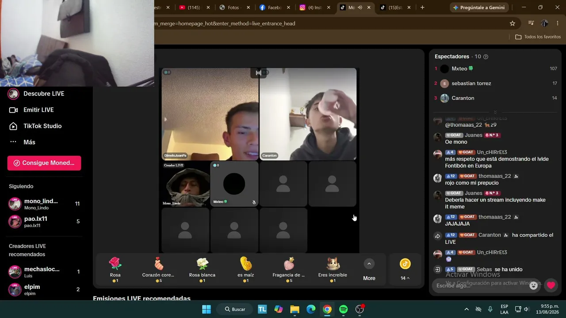The width and height of the screenshot is (566, 318).
Task: Open viewer Mxteo in the top spectators
Action: [495, 68]
